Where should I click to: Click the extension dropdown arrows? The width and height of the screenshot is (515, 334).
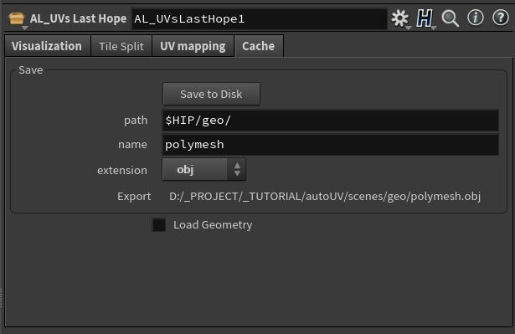pos(237,169)
